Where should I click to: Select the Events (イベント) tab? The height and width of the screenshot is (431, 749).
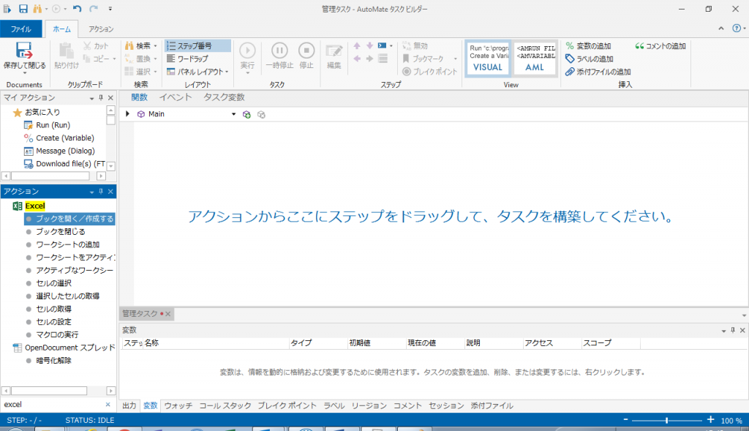pyautogui.click(x=176, y=97)
